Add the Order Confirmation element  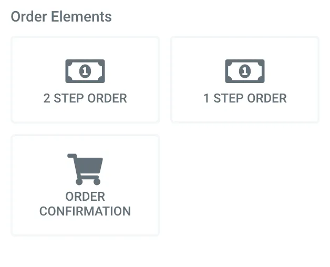pyautogui.click(x=85, y=185)
